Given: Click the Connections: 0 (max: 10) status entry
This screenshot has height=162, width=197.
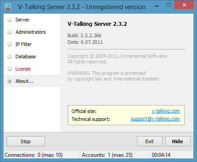Looking at the screenshot, I should [34, 155].
